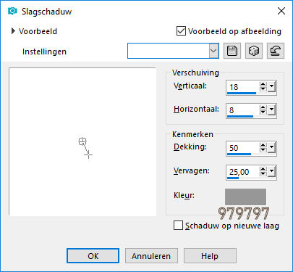Decrease the Horizontaal value with down arrow

click(x=263, y=112)
